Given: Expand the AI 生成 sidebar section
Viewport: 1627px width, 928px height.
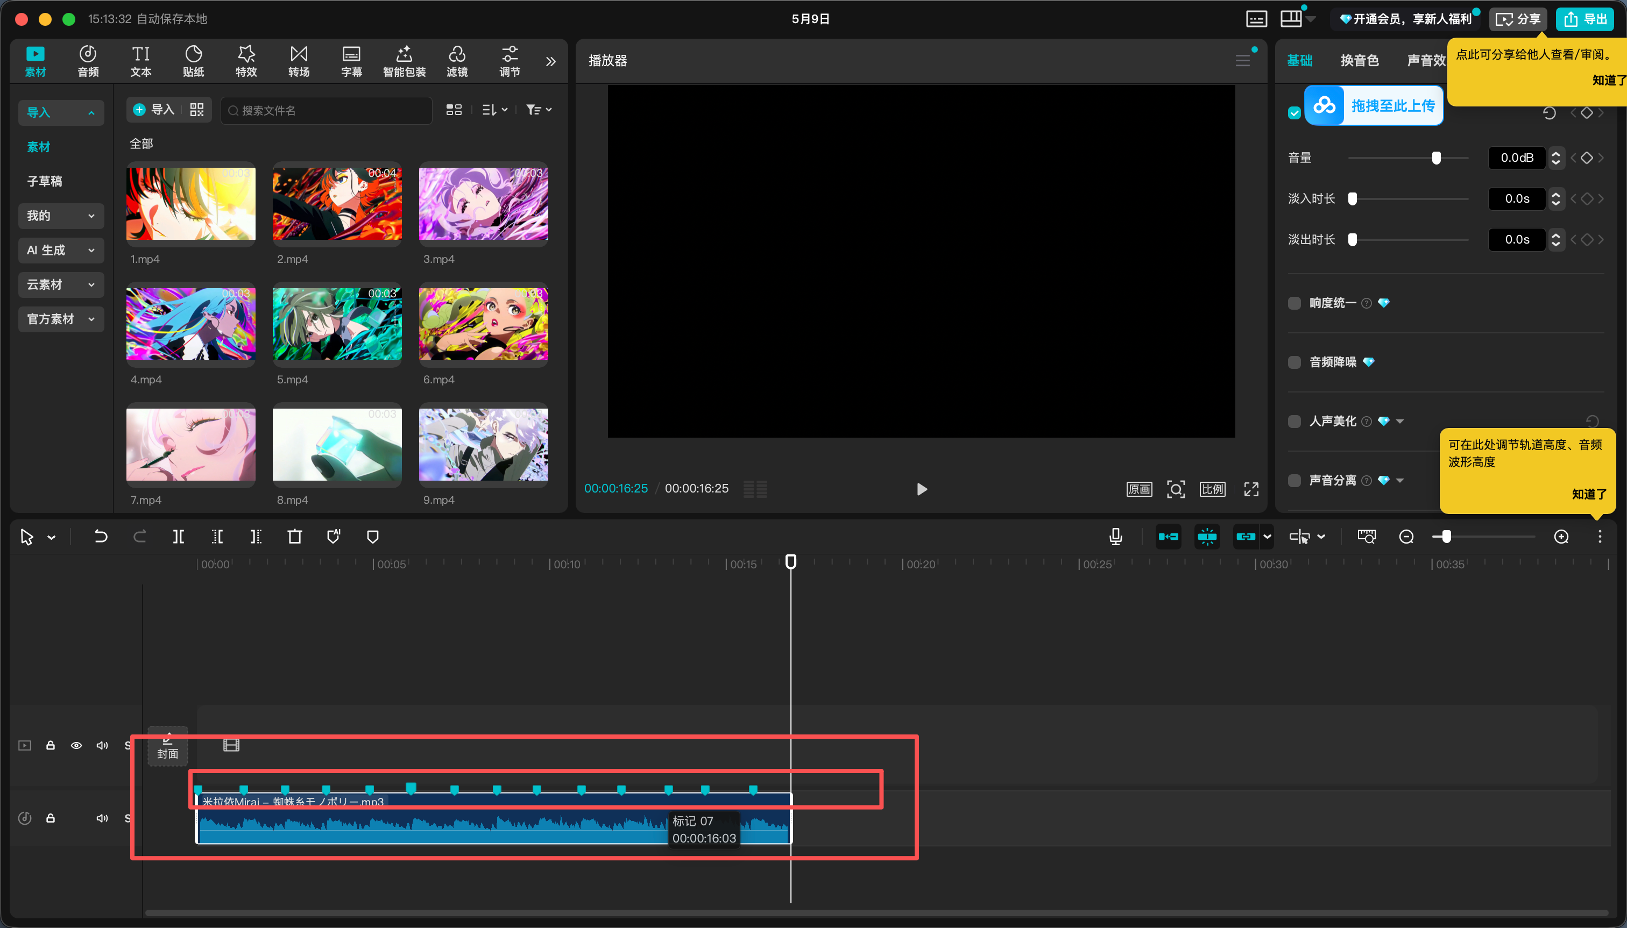Looking at the screenshot, I should (61, 250).
